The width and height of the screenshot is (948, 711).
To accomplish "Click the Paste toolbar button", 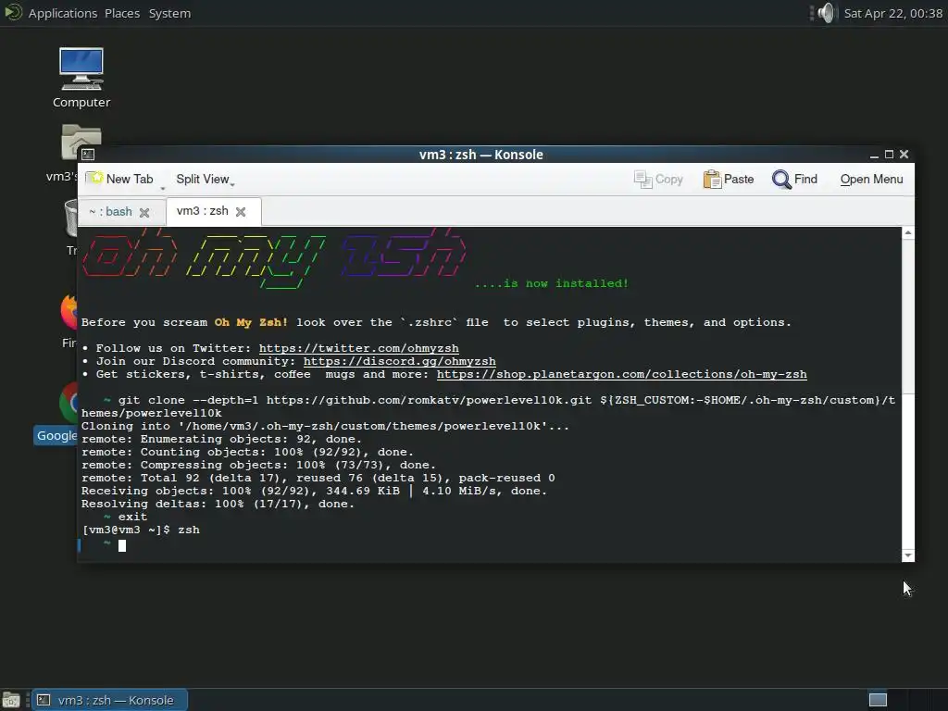I will (x=729, y=179).
